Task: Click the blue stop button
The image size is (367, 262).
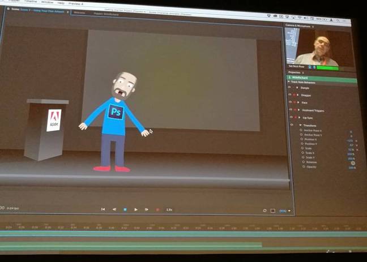Action: [x=125, y=209]
